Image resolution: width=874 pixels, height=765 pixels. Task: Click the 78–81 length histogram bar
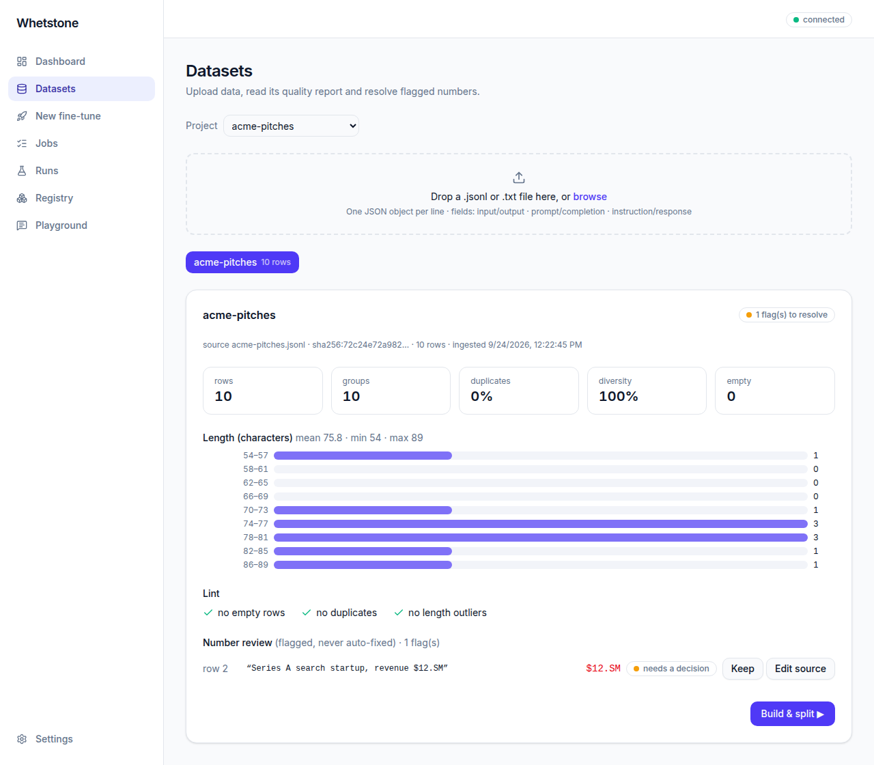click(541, 538)
